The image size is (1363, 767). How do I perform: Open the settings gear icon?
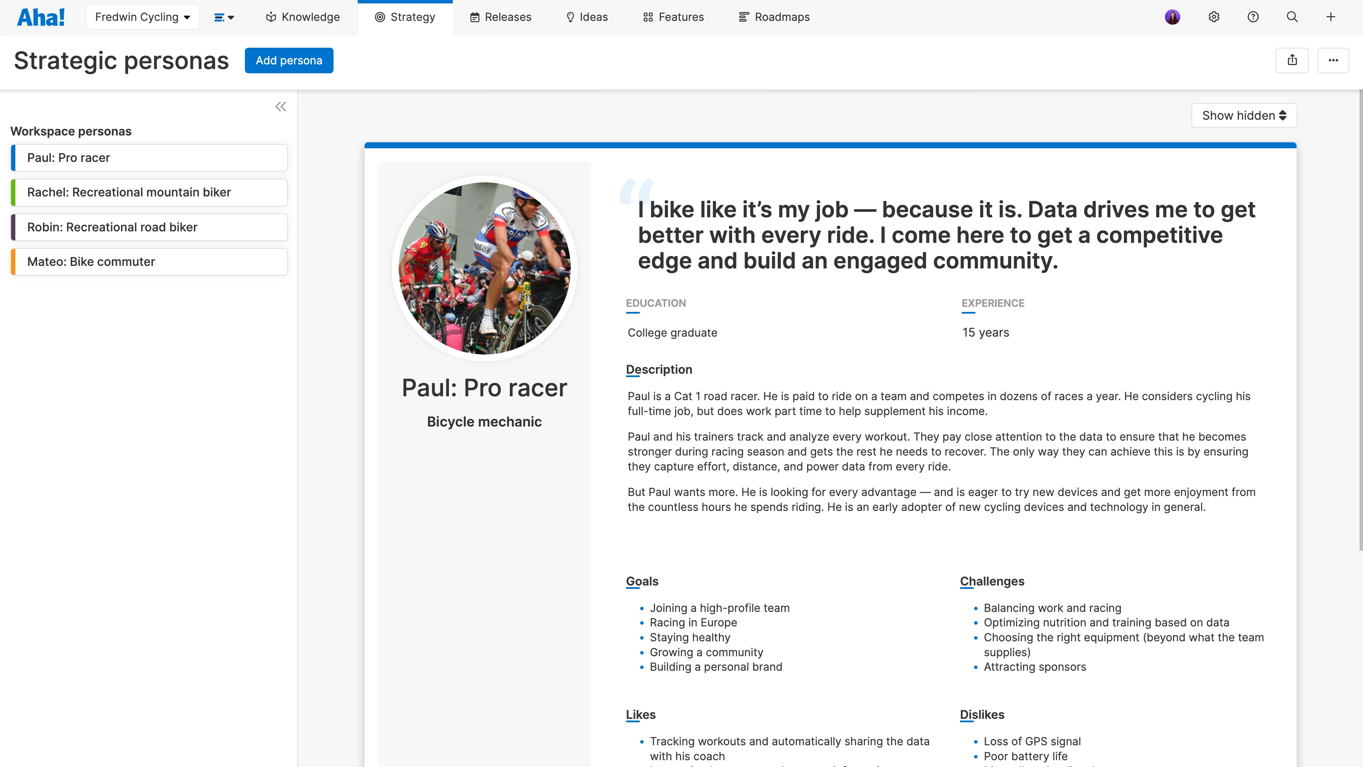(1214, 17)
